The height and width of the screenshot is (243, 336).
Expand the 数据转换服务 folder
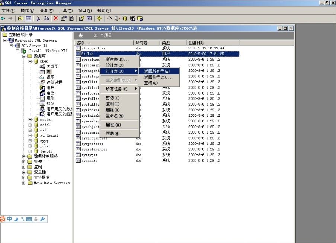(x=24, y=156)
